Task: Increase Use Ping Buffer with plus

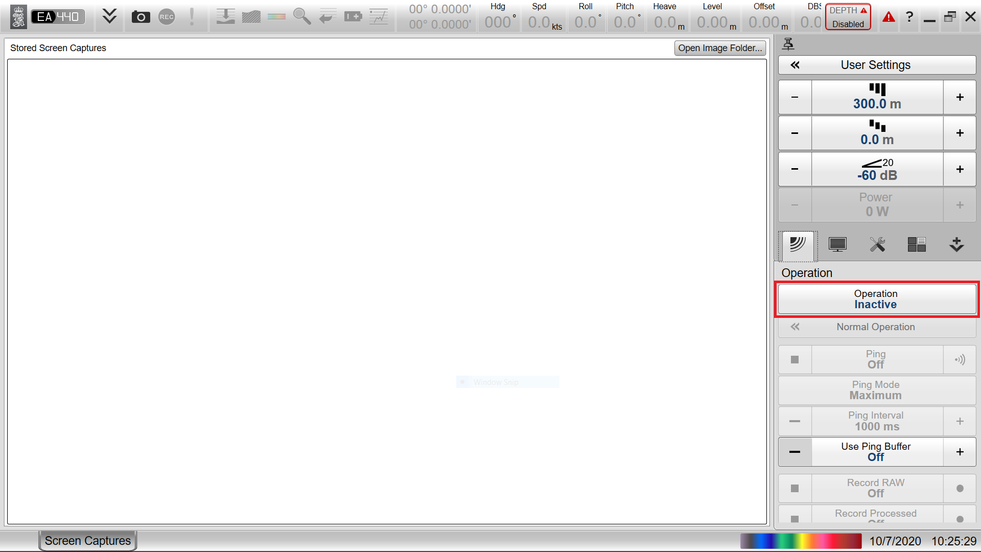Action: pos(960,452)
